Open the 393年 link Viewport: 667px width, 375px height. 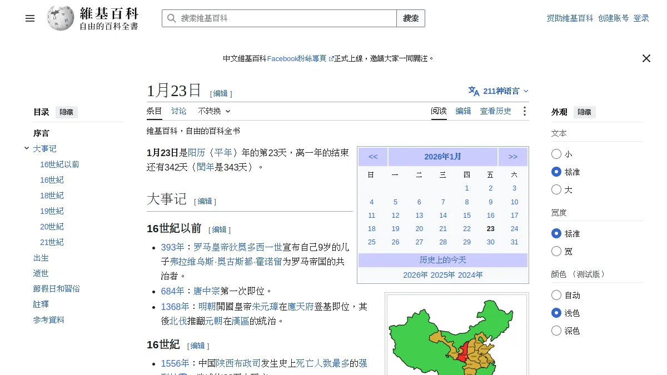[172, 247]
